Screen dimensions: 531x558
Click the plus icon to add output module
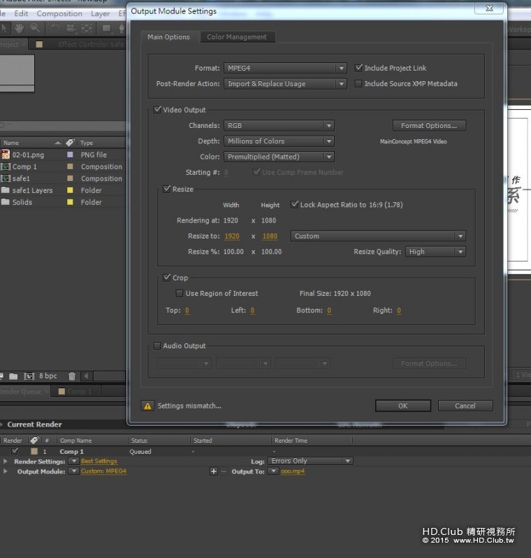(x=214, y=471)
